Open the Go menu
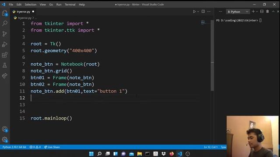Image resolution: width=280 pixels, height=157 pixels. 51,4
